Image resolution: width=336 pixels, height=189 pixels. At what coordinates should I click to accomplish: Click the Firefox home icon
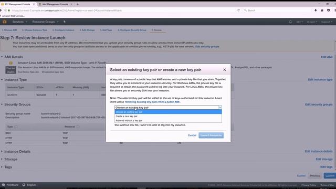(x=322, y=10)
